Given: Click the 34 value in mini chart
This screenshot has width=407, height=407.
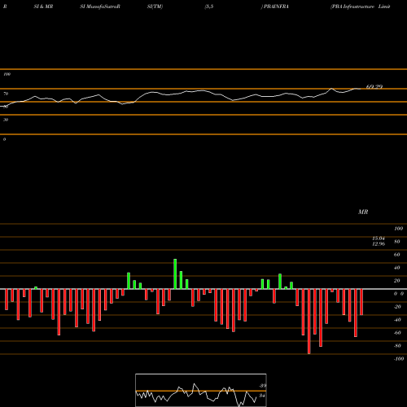Looking at the screenshot, I should coord(262,396).
